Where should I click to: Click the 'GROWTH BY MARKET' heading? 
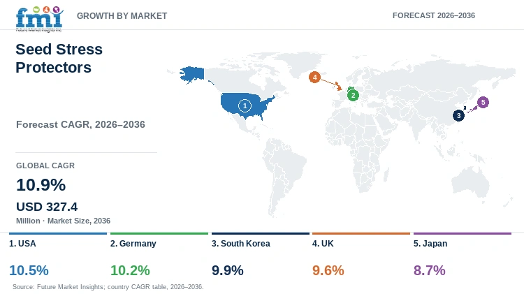pos(122,15)
